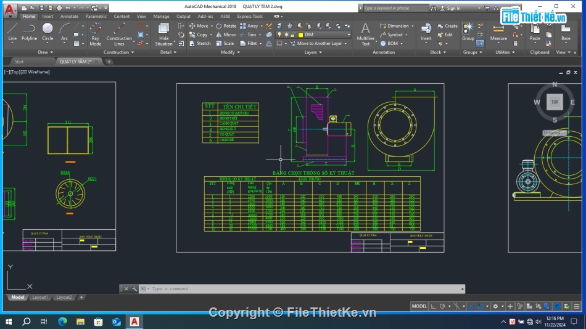This screenshot has height=329, width=586.
Task: Click Sign In link
Action: click(x=453, y=8)
